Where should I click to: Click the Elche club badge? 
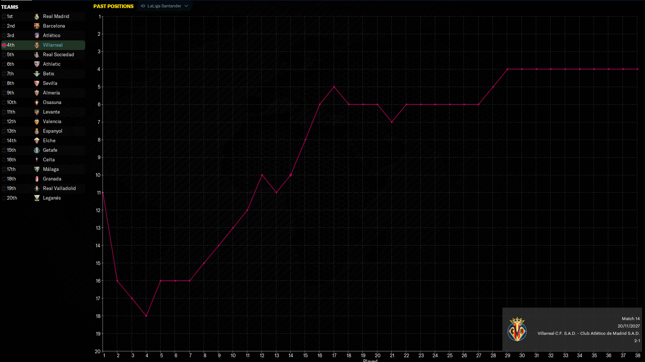click(37, 141)
